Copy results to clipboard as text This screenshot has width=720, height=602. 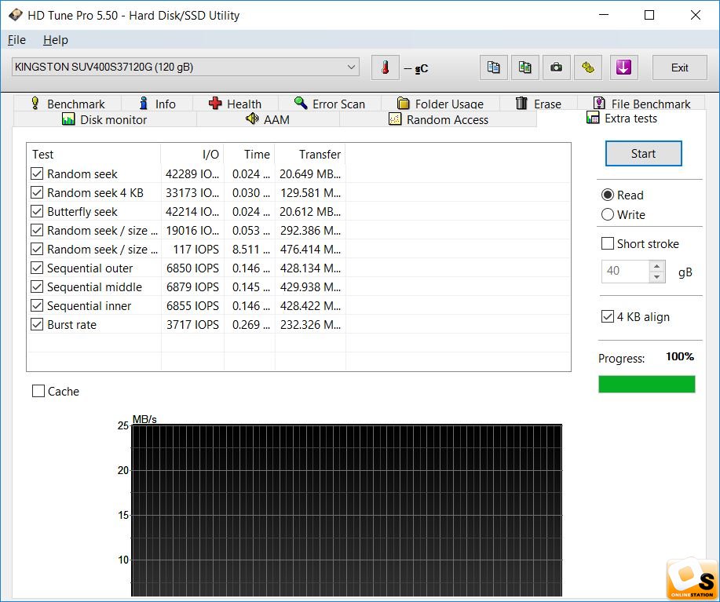pyautogui.click(x=494, y=67)
